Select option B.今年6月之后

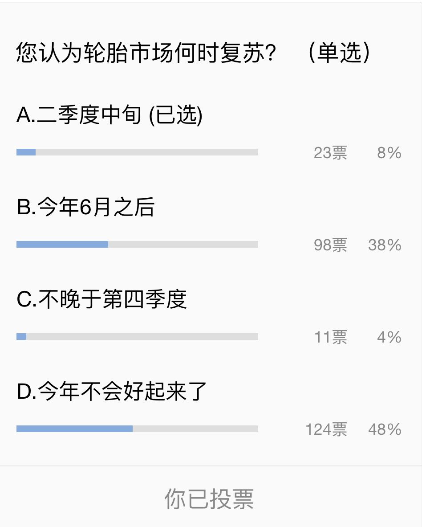click(x=85, y=207)
